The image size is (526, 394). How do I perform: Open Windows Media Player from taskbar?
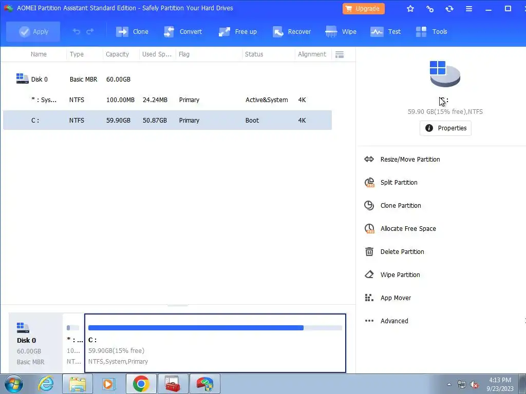[108, 384]
